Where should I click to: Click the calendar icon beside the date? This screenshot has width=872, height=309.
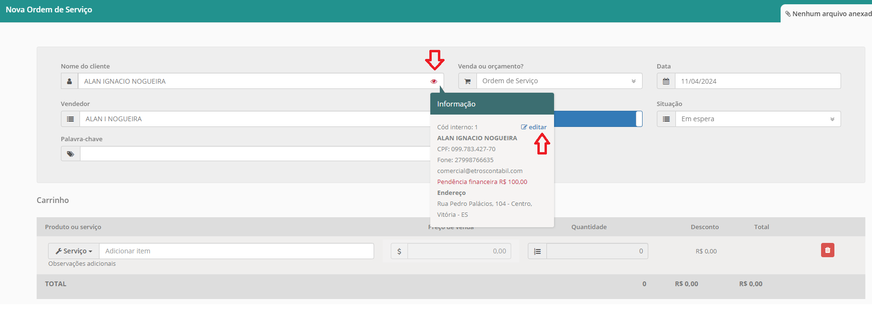coord(666,81)
